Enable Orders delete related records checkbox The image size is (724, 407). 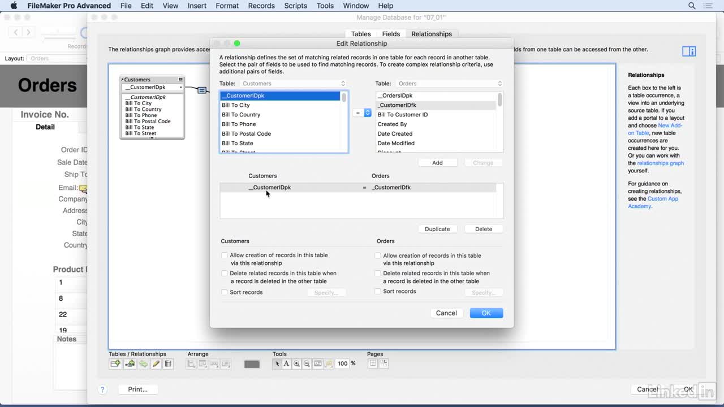[x=378, y=274]
